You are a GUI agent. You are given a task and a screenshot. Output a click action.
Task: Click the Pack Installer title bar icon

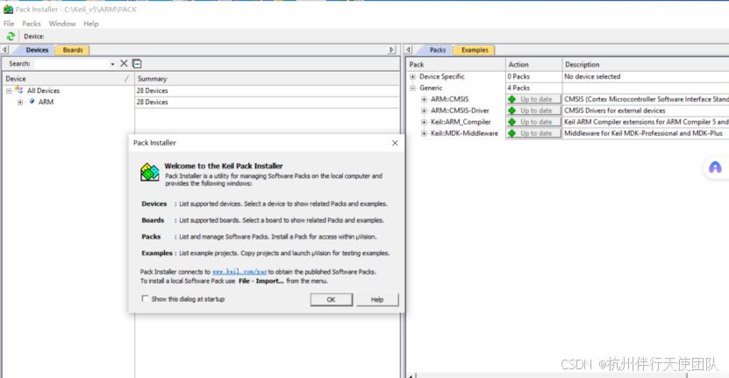point(9,9)
